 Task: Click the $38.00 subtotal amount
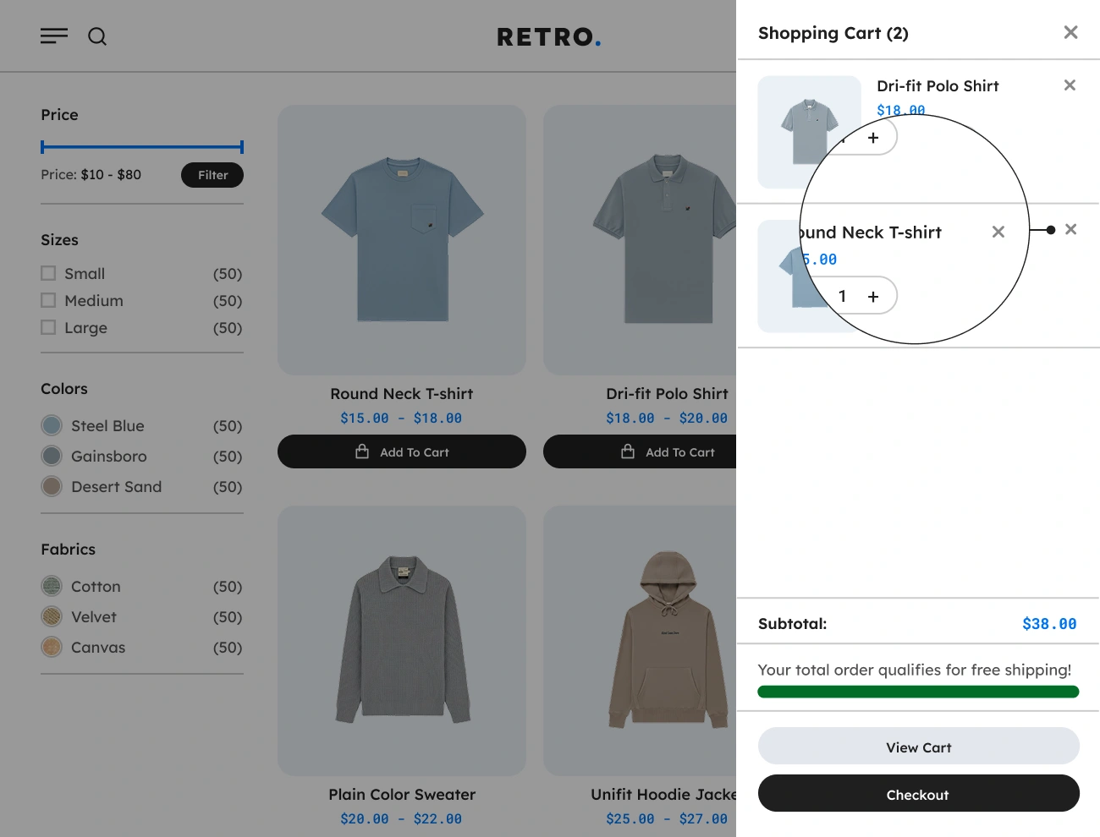pyautogui.click(x=1049, y=624)
